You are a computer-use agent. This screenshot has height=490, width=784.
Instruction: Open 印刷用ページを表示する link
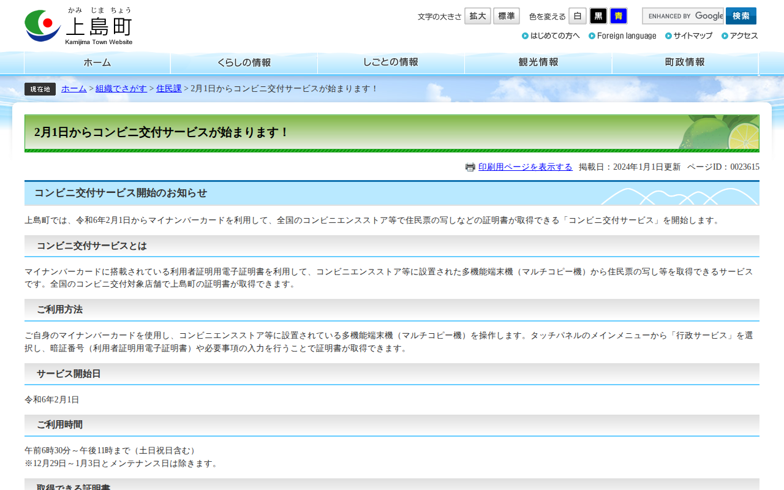tap(526, 167)
